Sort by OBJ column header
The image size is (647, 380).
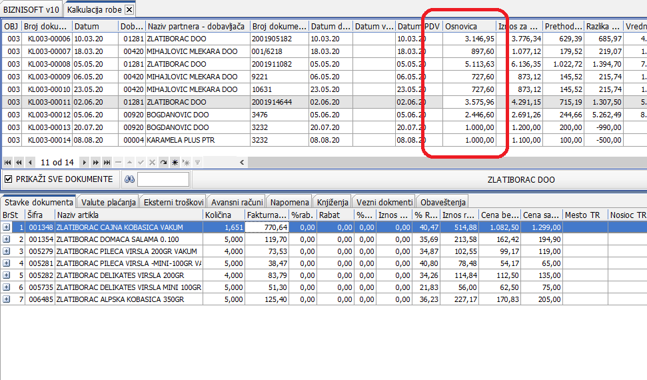[11, 27]
